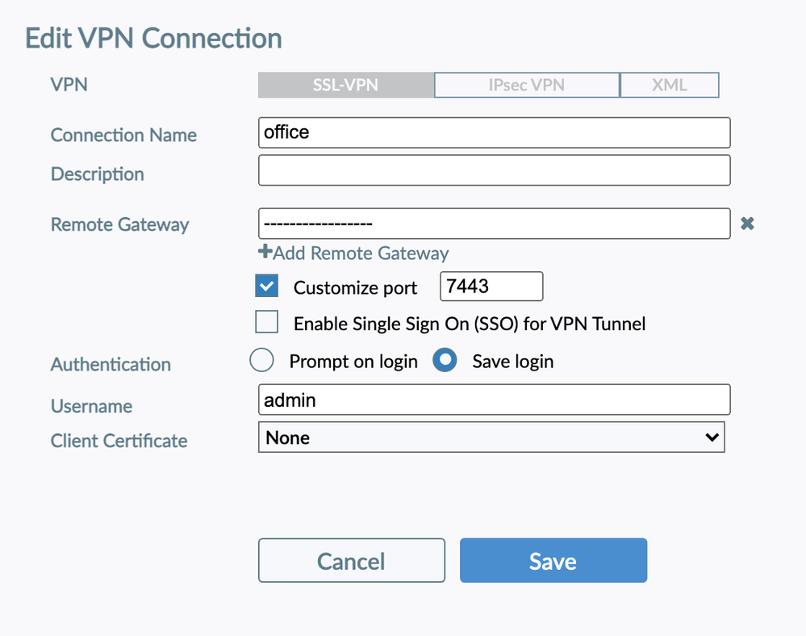Select the Prompt on login option
Viewport: 806px width, 636px height.
[261, 361]
